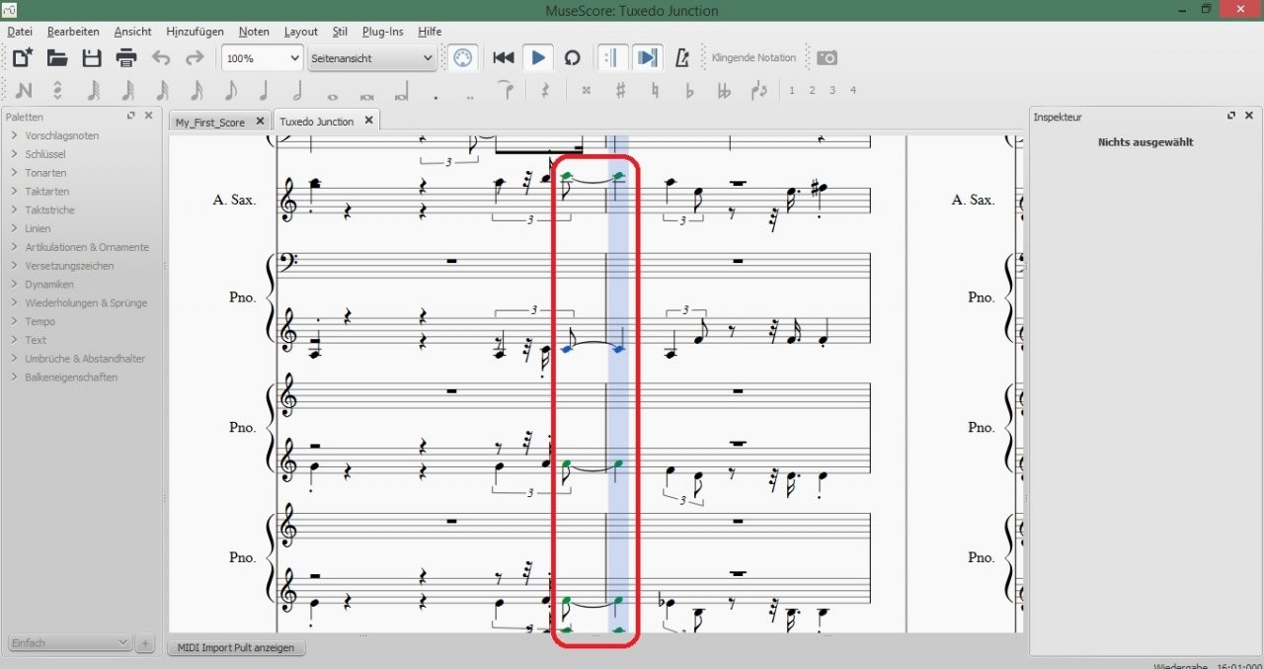1264x669 pixels.
Task: Close the My_First_Score tab
Action: click(260, 122)
